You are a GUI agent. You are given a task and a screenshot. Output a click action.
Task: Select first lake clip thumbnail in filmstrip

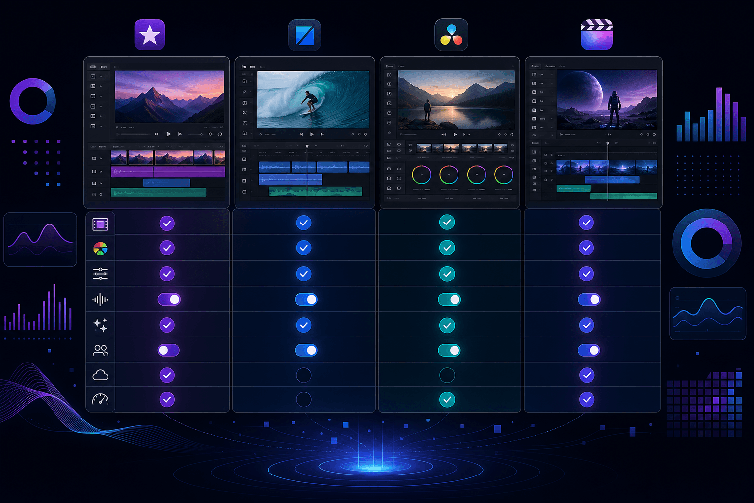424,148
